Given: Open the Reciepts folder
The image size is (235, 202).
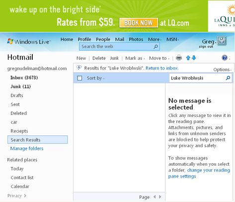Looking at the screenshot, I should [x=19, y=131].
